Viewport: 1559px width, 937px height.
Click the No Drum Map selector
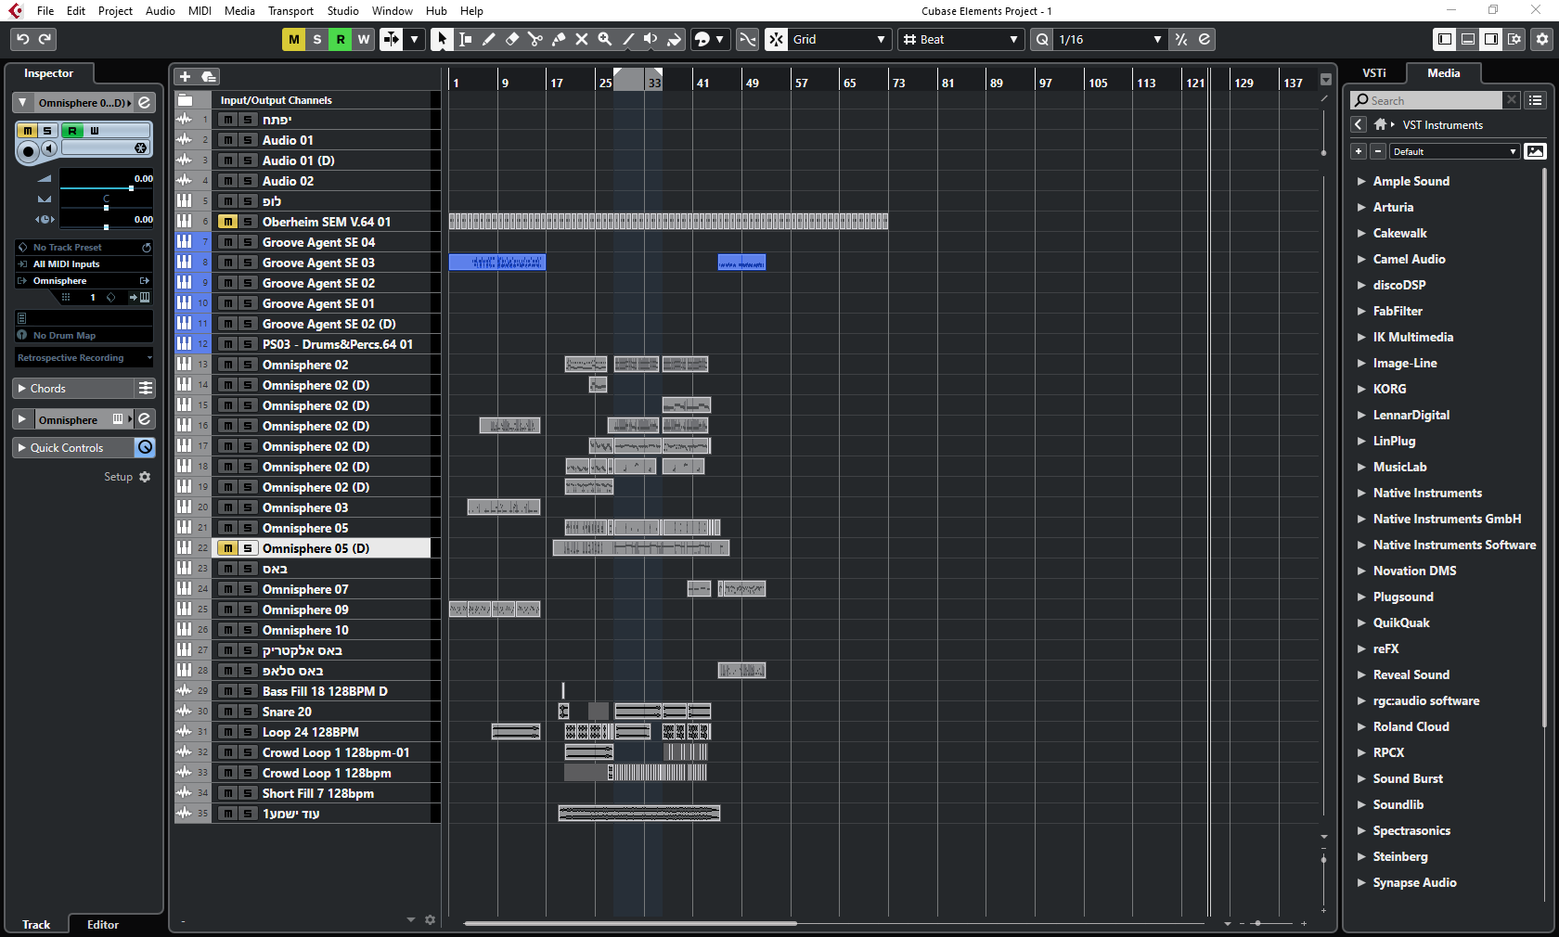[x=84, y=335]
